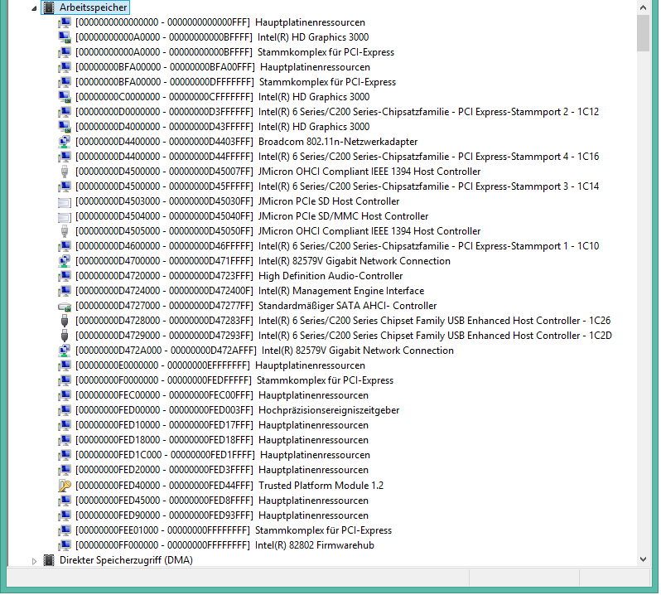661x595 pixels.
Task: Select Direkter Speicherzugriff (DMA) label
Action: tap(126, 560)
